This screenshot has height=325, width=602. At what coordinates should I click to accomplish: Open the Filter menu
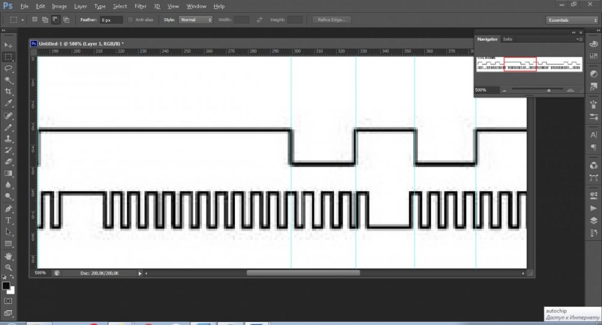140,6
